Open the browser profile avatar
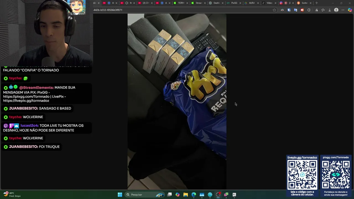Image resolution: width=354 pixels, height=199 pixels. pos(336,10)
